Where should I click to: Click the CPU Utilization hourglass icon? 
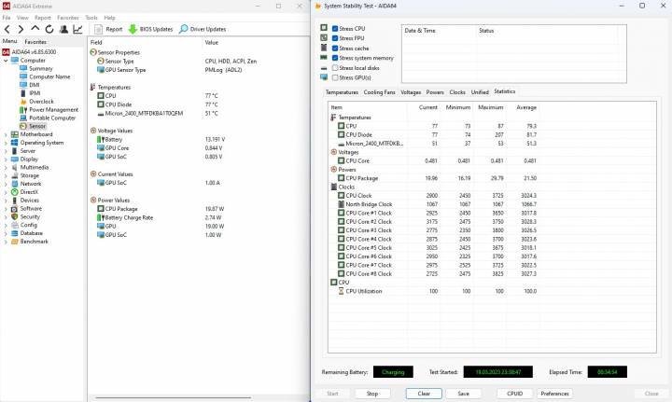click(342, 291)
